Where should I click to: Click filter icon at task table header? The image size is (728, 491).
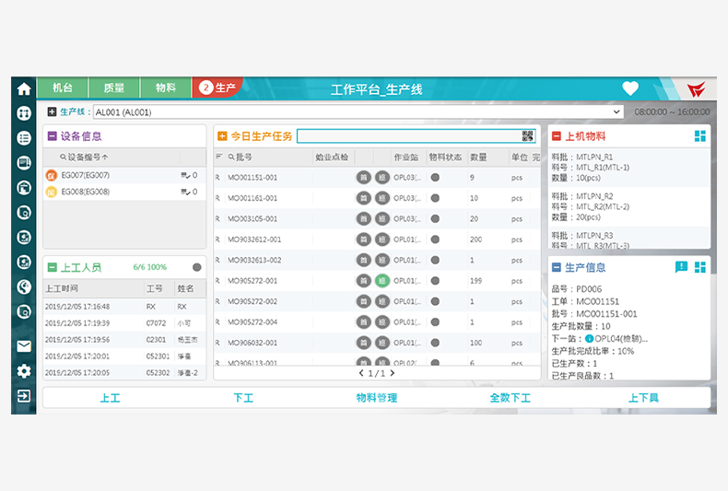pos(218,157)
